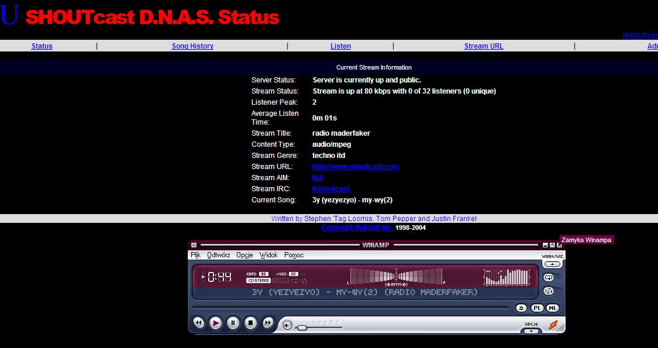Open playlist editor with PL button
This screenshot has height=348, width=658.
(x=537, y=308)
